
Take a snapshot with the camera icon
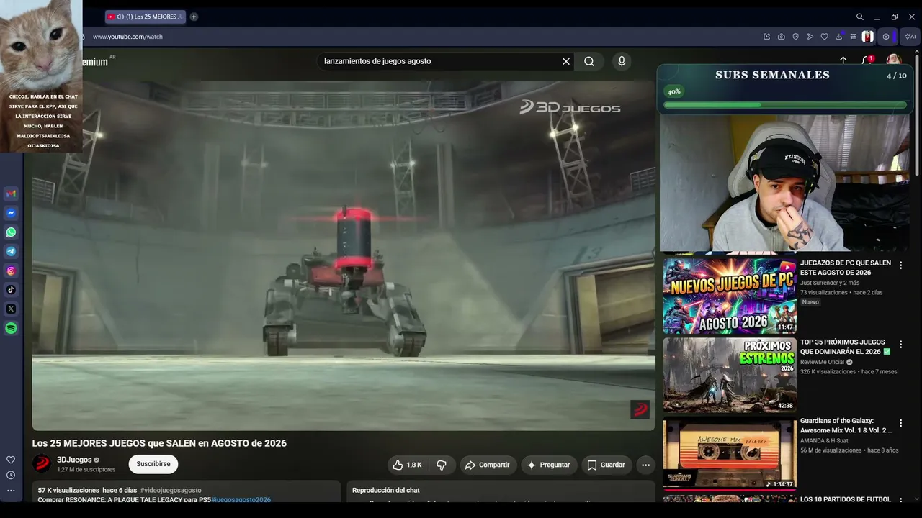[x=782, y=37]
